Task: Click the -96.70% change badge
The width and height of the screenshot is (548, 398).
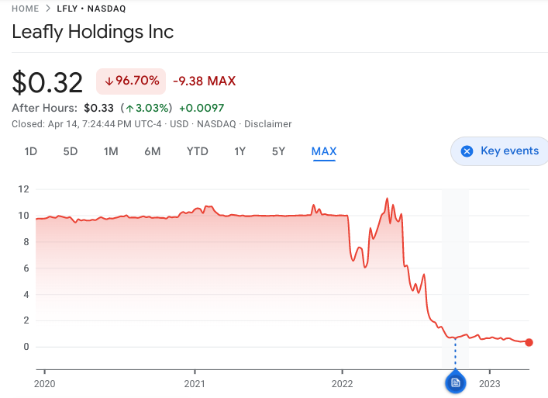Action: [131, 81]
